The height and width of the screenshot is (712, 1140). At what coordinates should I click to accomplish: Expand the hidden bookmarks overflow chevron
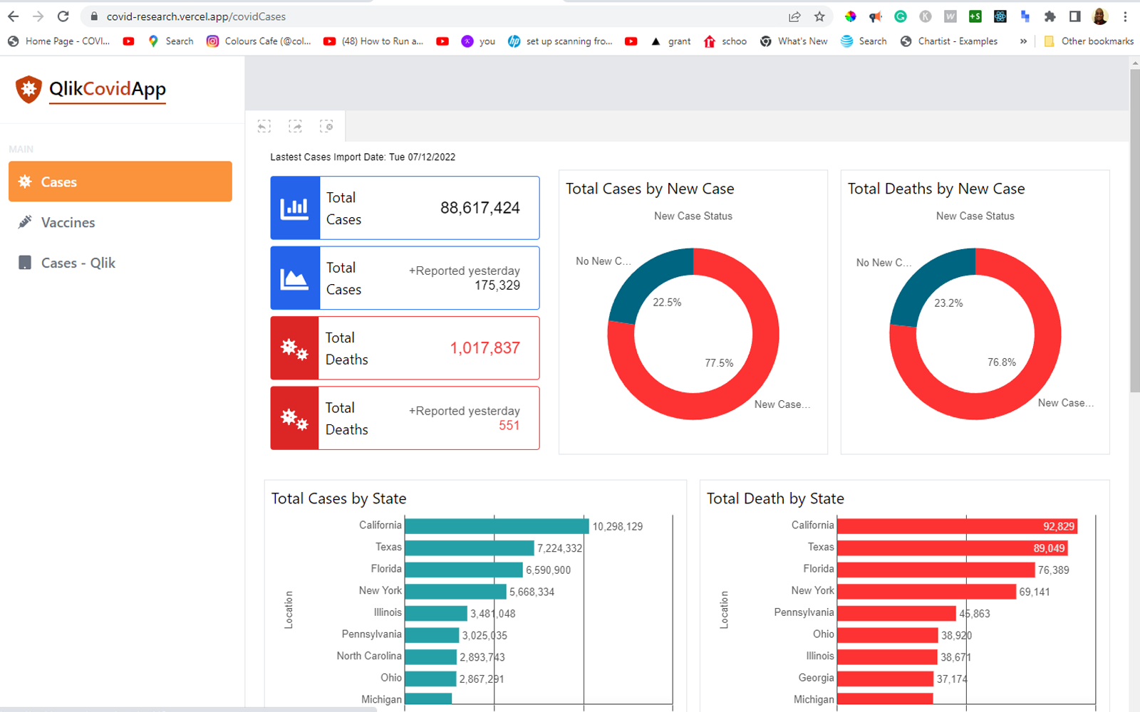1023,41
